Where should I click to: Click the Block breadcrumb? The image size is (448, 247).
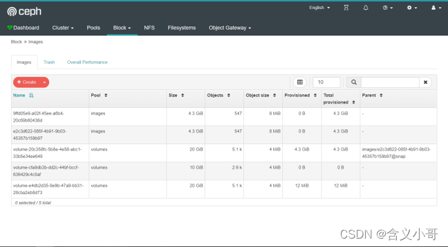[x=16, y=41]
